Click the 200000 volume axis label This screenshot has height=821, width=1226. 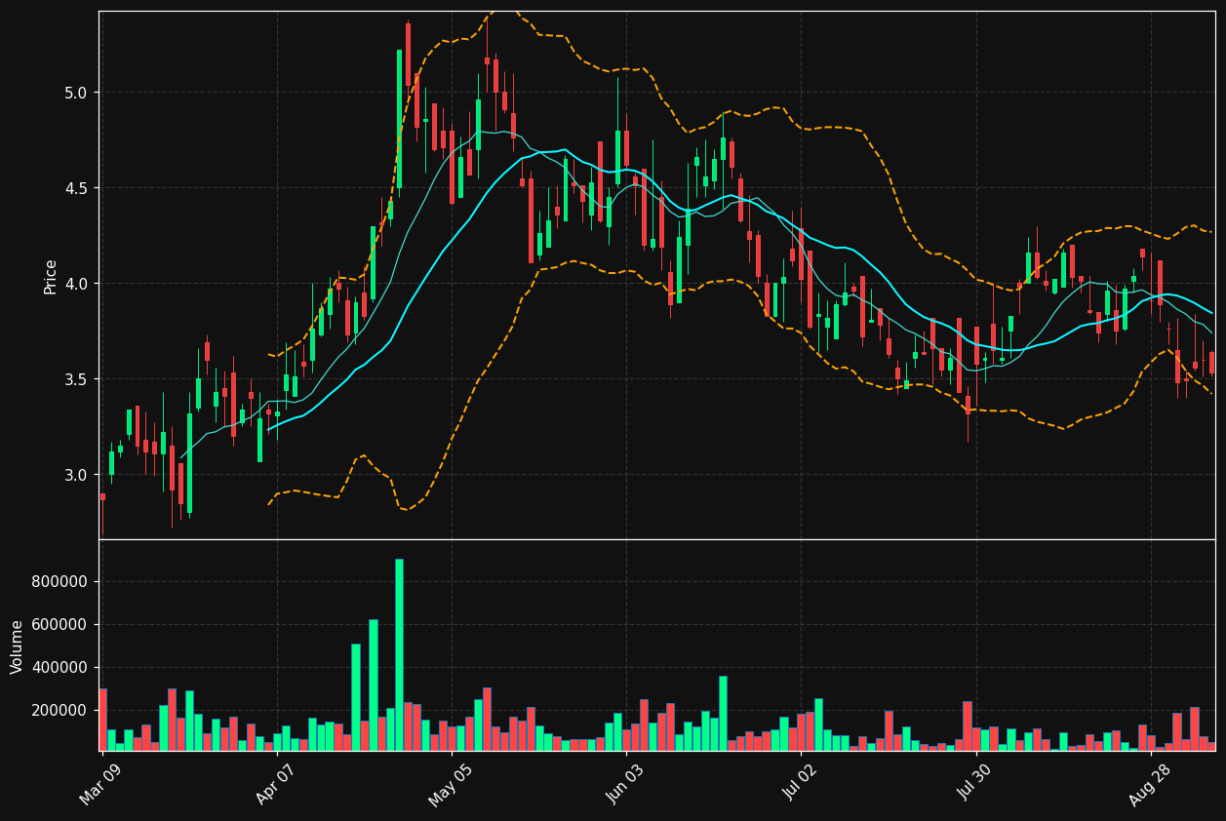[60, 711]
